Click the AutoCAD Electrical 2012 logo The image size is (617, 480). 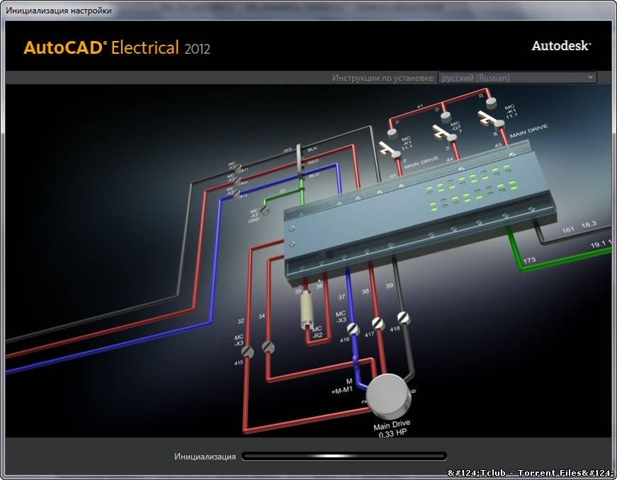pos(117,48)
